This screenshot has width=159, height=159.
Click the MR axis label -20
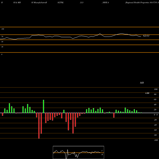[x=155, y=120]
